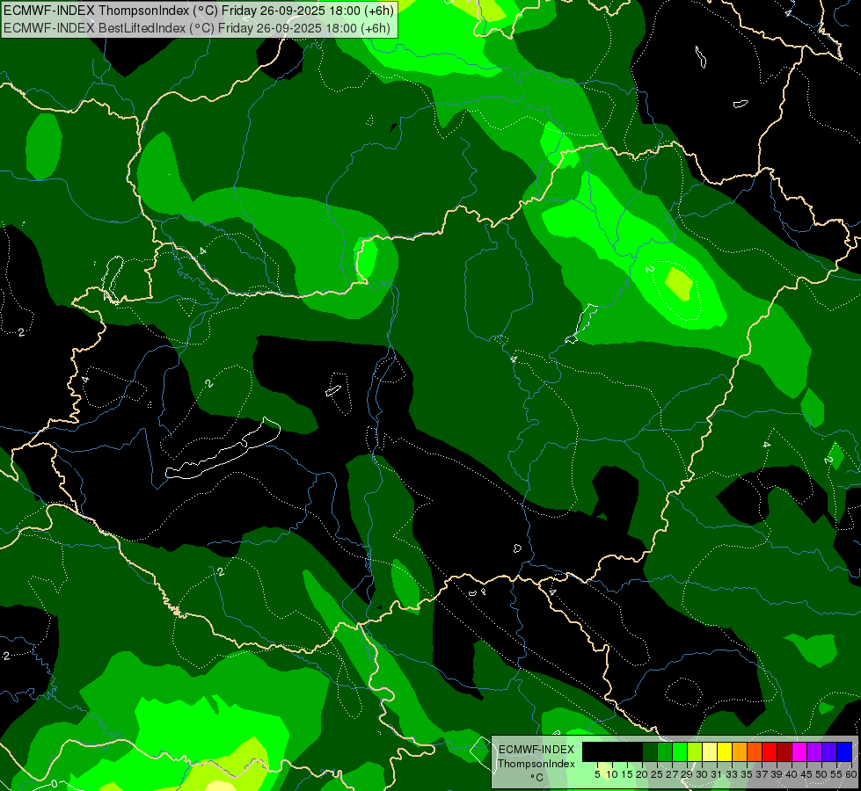
Task: Pick the bright green 27–29 legend swatch
Action: [x=680, y=751]
